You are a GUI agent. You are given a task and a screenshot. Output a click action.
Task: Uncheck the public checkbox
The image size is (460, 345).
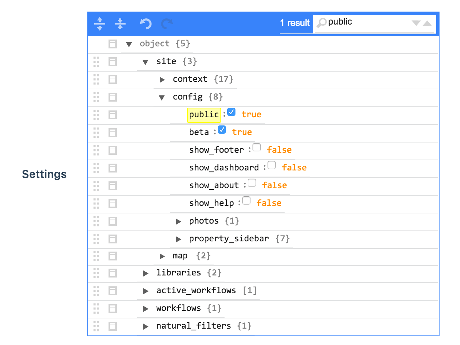[x=231, y=112]
